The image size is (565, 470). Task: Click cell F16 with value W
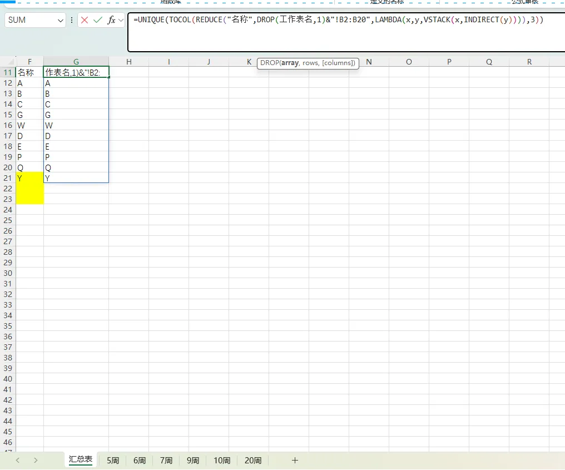[29, 126]
